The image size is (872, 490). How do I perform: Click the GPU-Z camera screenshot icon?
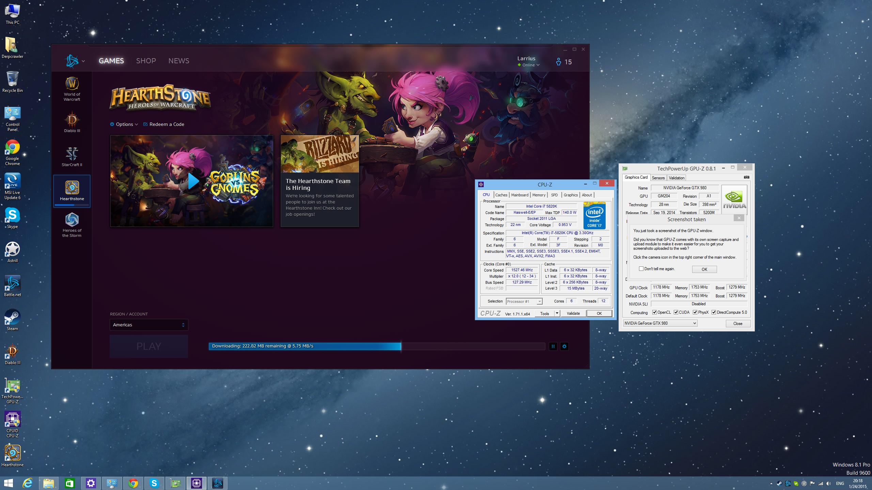pos(746,177)
